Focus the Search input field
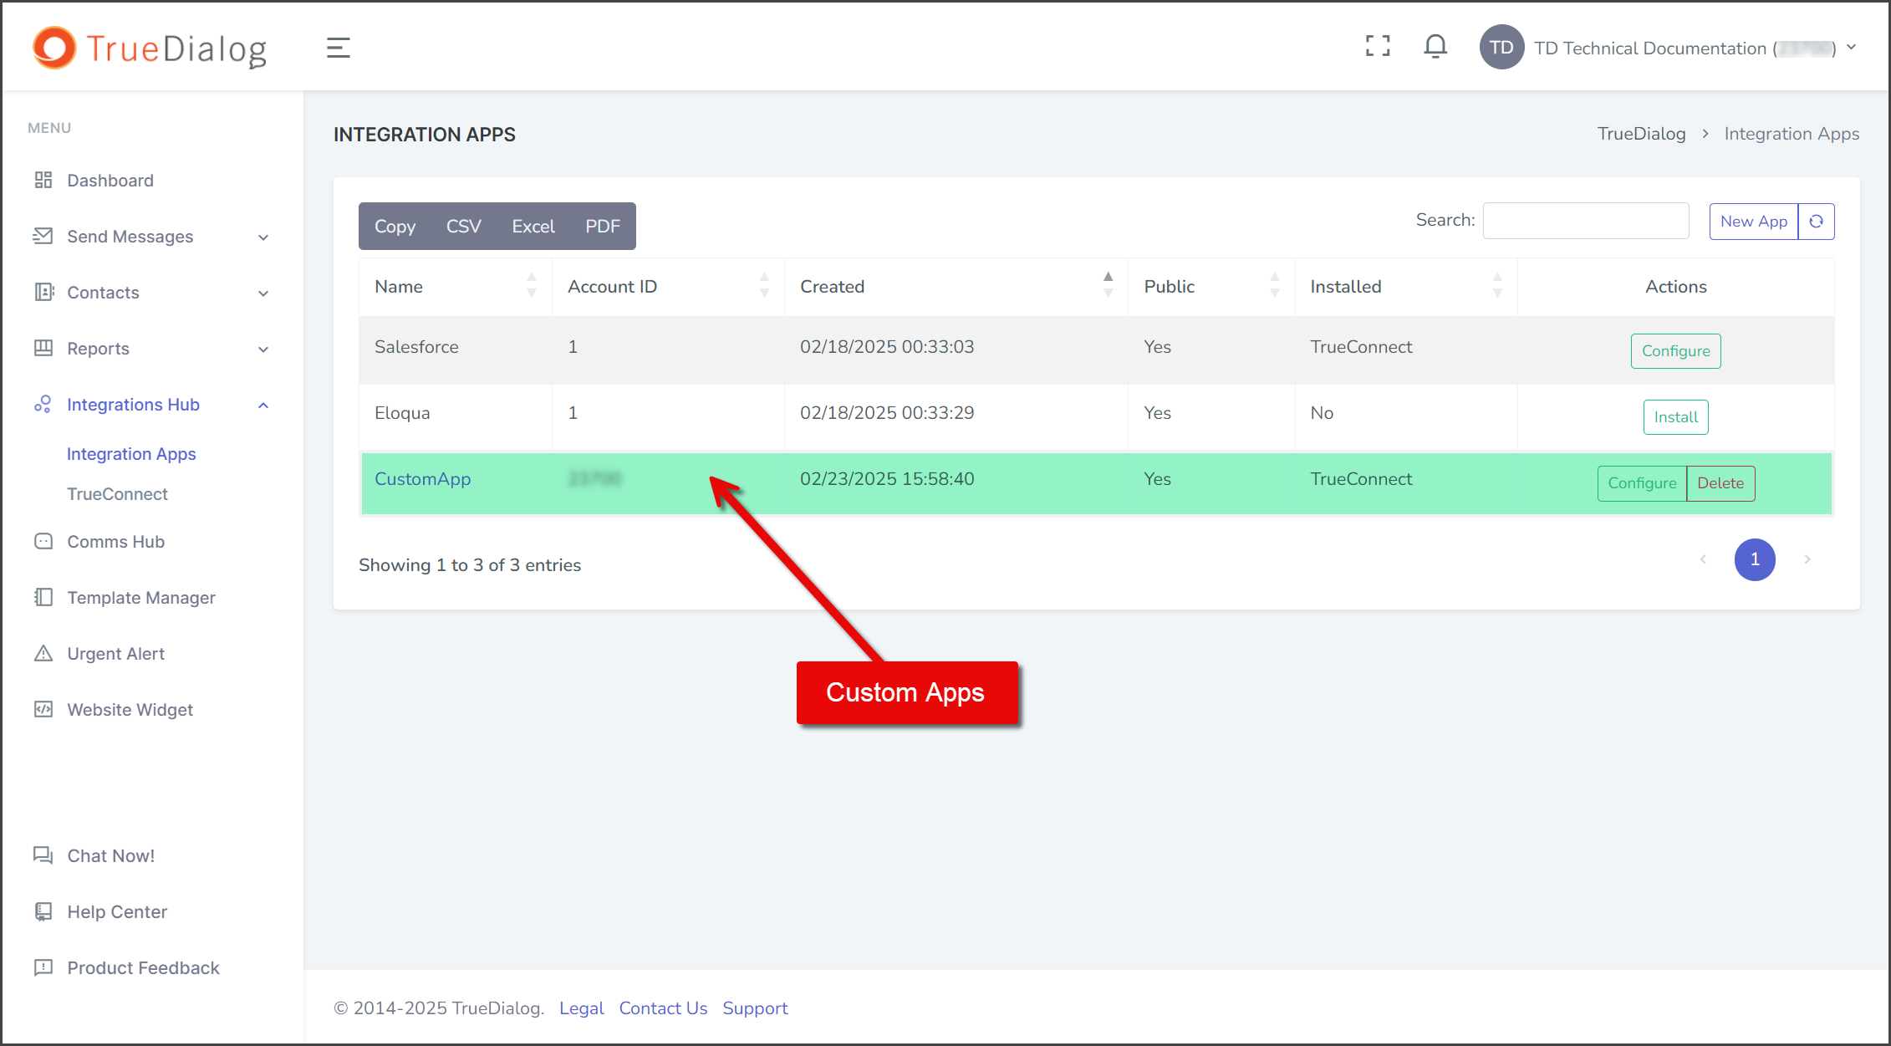The height and width of the screenshot is (1046, 1891). (1586, 221)
